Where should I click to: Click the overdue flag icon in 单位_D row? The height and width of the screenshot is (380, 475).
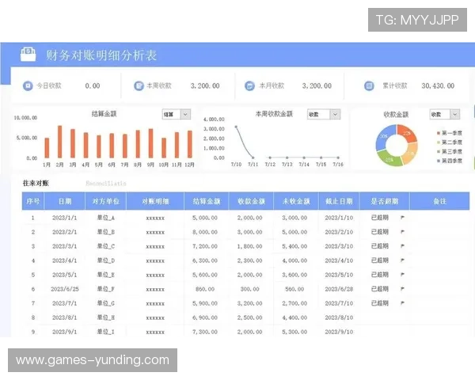(x=403, y=260)
